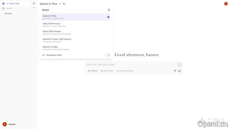
Task: Enable the Temporary Chat switch
Action: (107, 55)
